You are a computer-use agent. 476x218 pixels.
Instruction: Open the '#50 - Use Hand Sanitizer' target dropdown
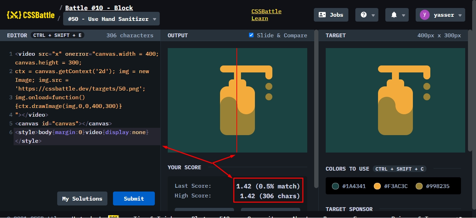[x=111, y=18]
